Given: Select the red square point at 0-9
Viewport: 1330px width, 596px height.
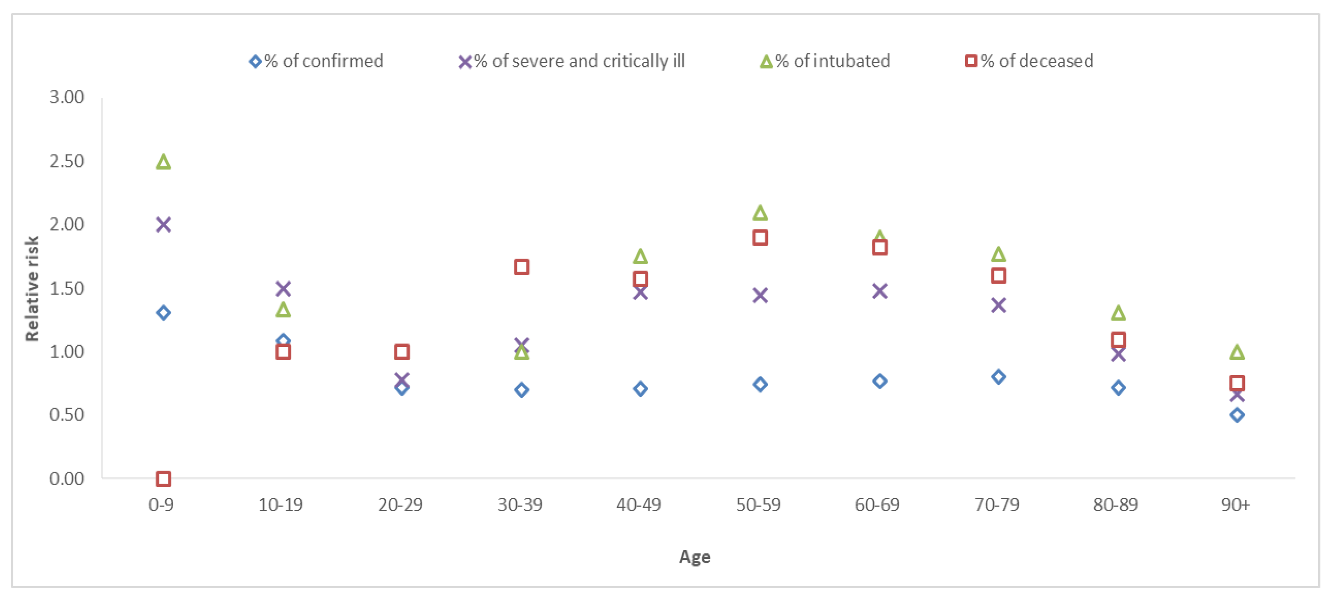Looking at the screenshot, I should coord(163,478).
